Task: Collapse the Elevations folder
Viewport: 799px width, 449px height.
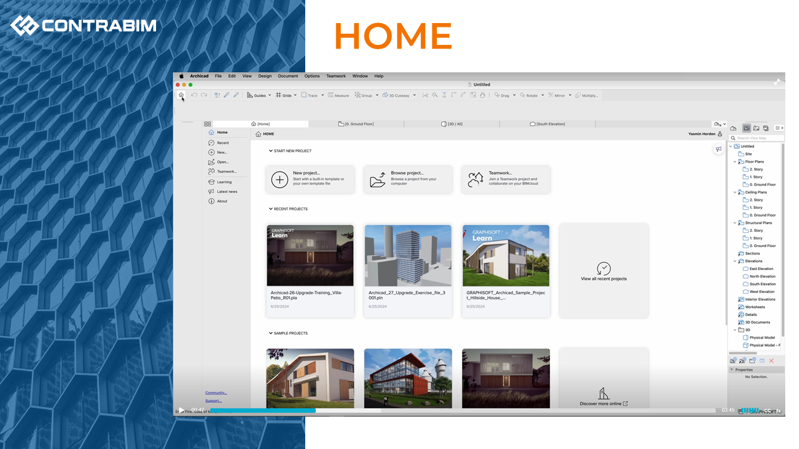Action: [735, 261]
